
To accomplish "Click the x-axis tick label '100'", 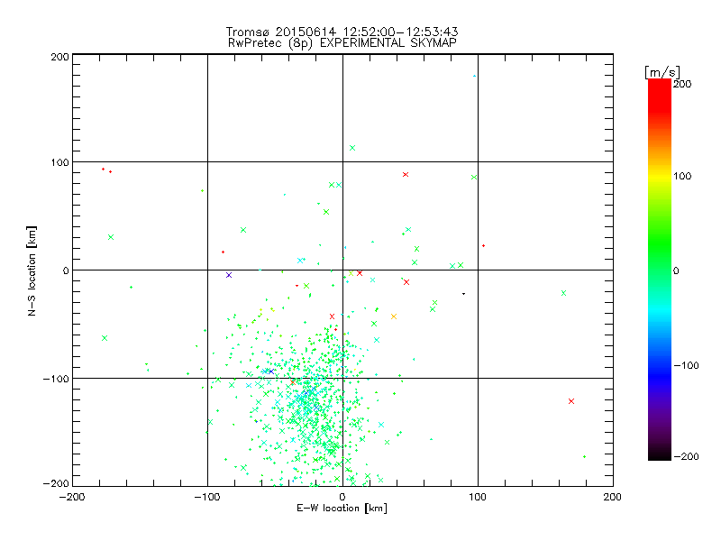I will 478,497.
